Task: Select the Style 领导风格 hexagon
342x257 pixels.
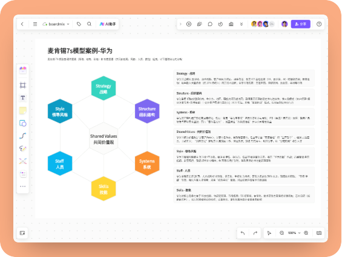Action: click(60, 111)
